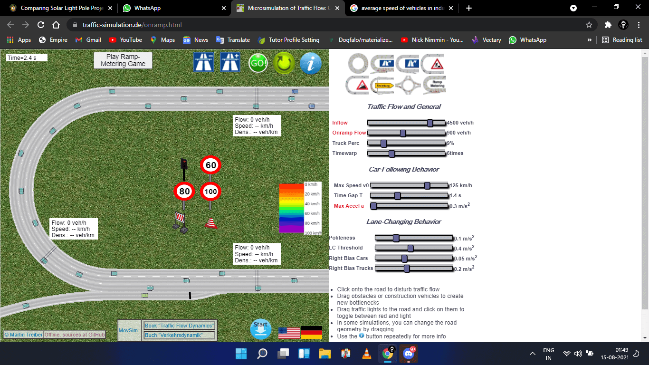Click the Start download arrow icon

pyautogui.click(x=261, y=329)
